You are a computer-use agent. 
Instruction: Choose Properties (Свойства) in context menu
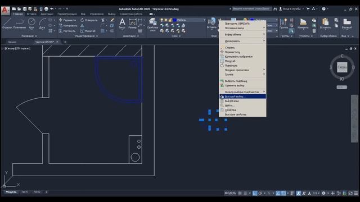242,110
